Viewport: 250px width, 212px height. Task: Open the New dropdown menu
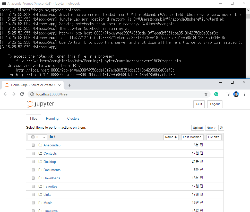point(211,128)
